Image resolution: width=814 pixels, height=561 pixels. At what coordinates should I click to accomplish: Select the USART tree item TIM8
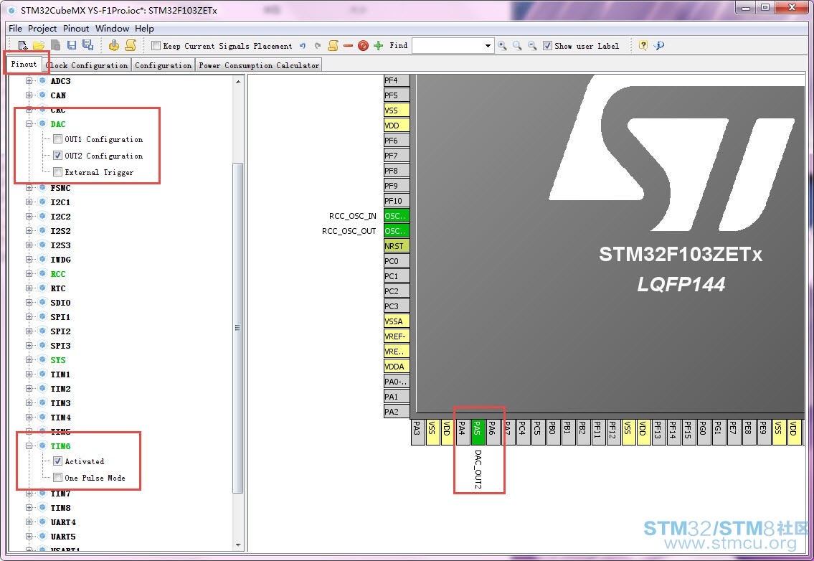point(60,507)
